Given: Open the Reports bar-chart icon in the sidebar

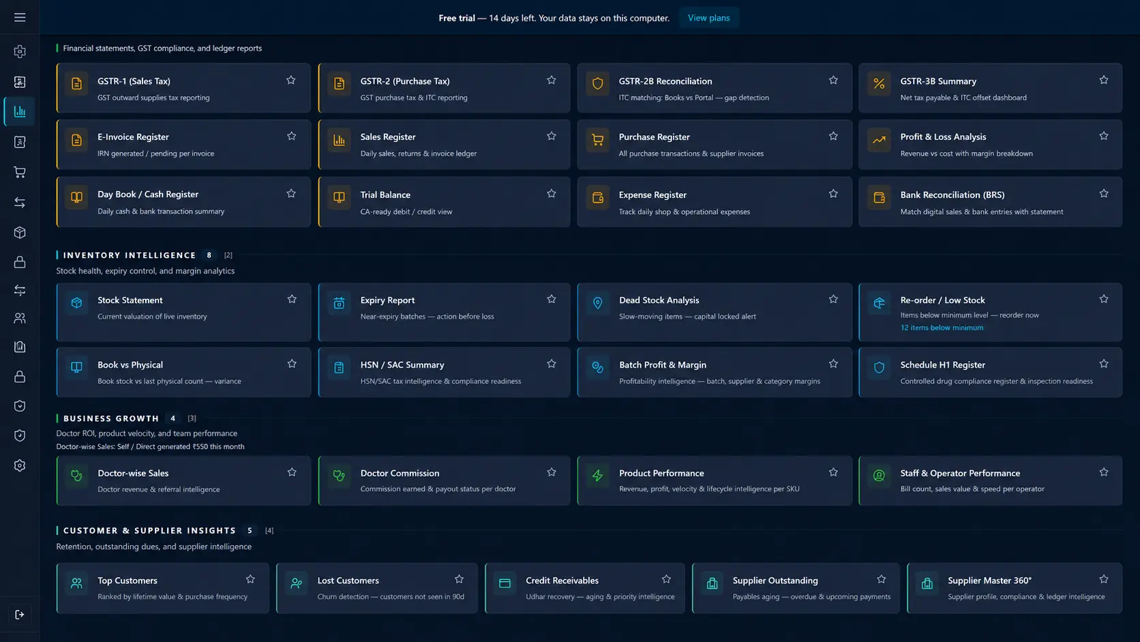Looking at the screenshot, I should click(20, 111).
